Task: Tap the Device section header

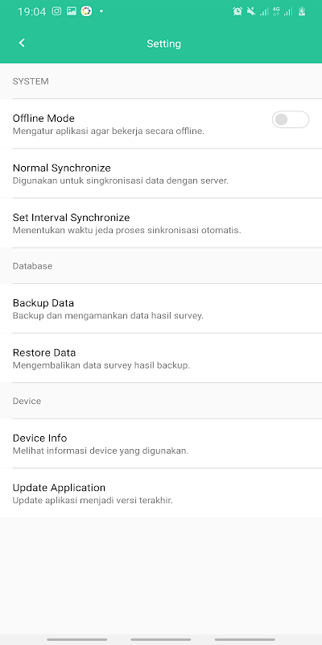Action: tap(27, 401)
